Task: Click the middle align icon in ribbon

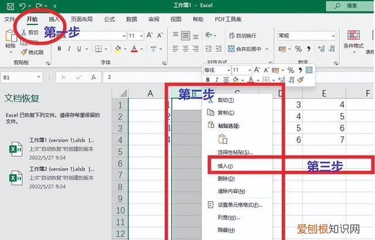Action: point(186,36)
